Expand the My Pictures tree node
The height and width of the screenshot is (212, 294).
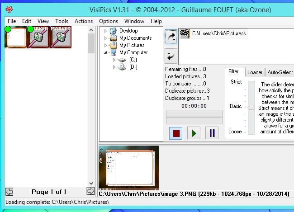pos(105,45)
